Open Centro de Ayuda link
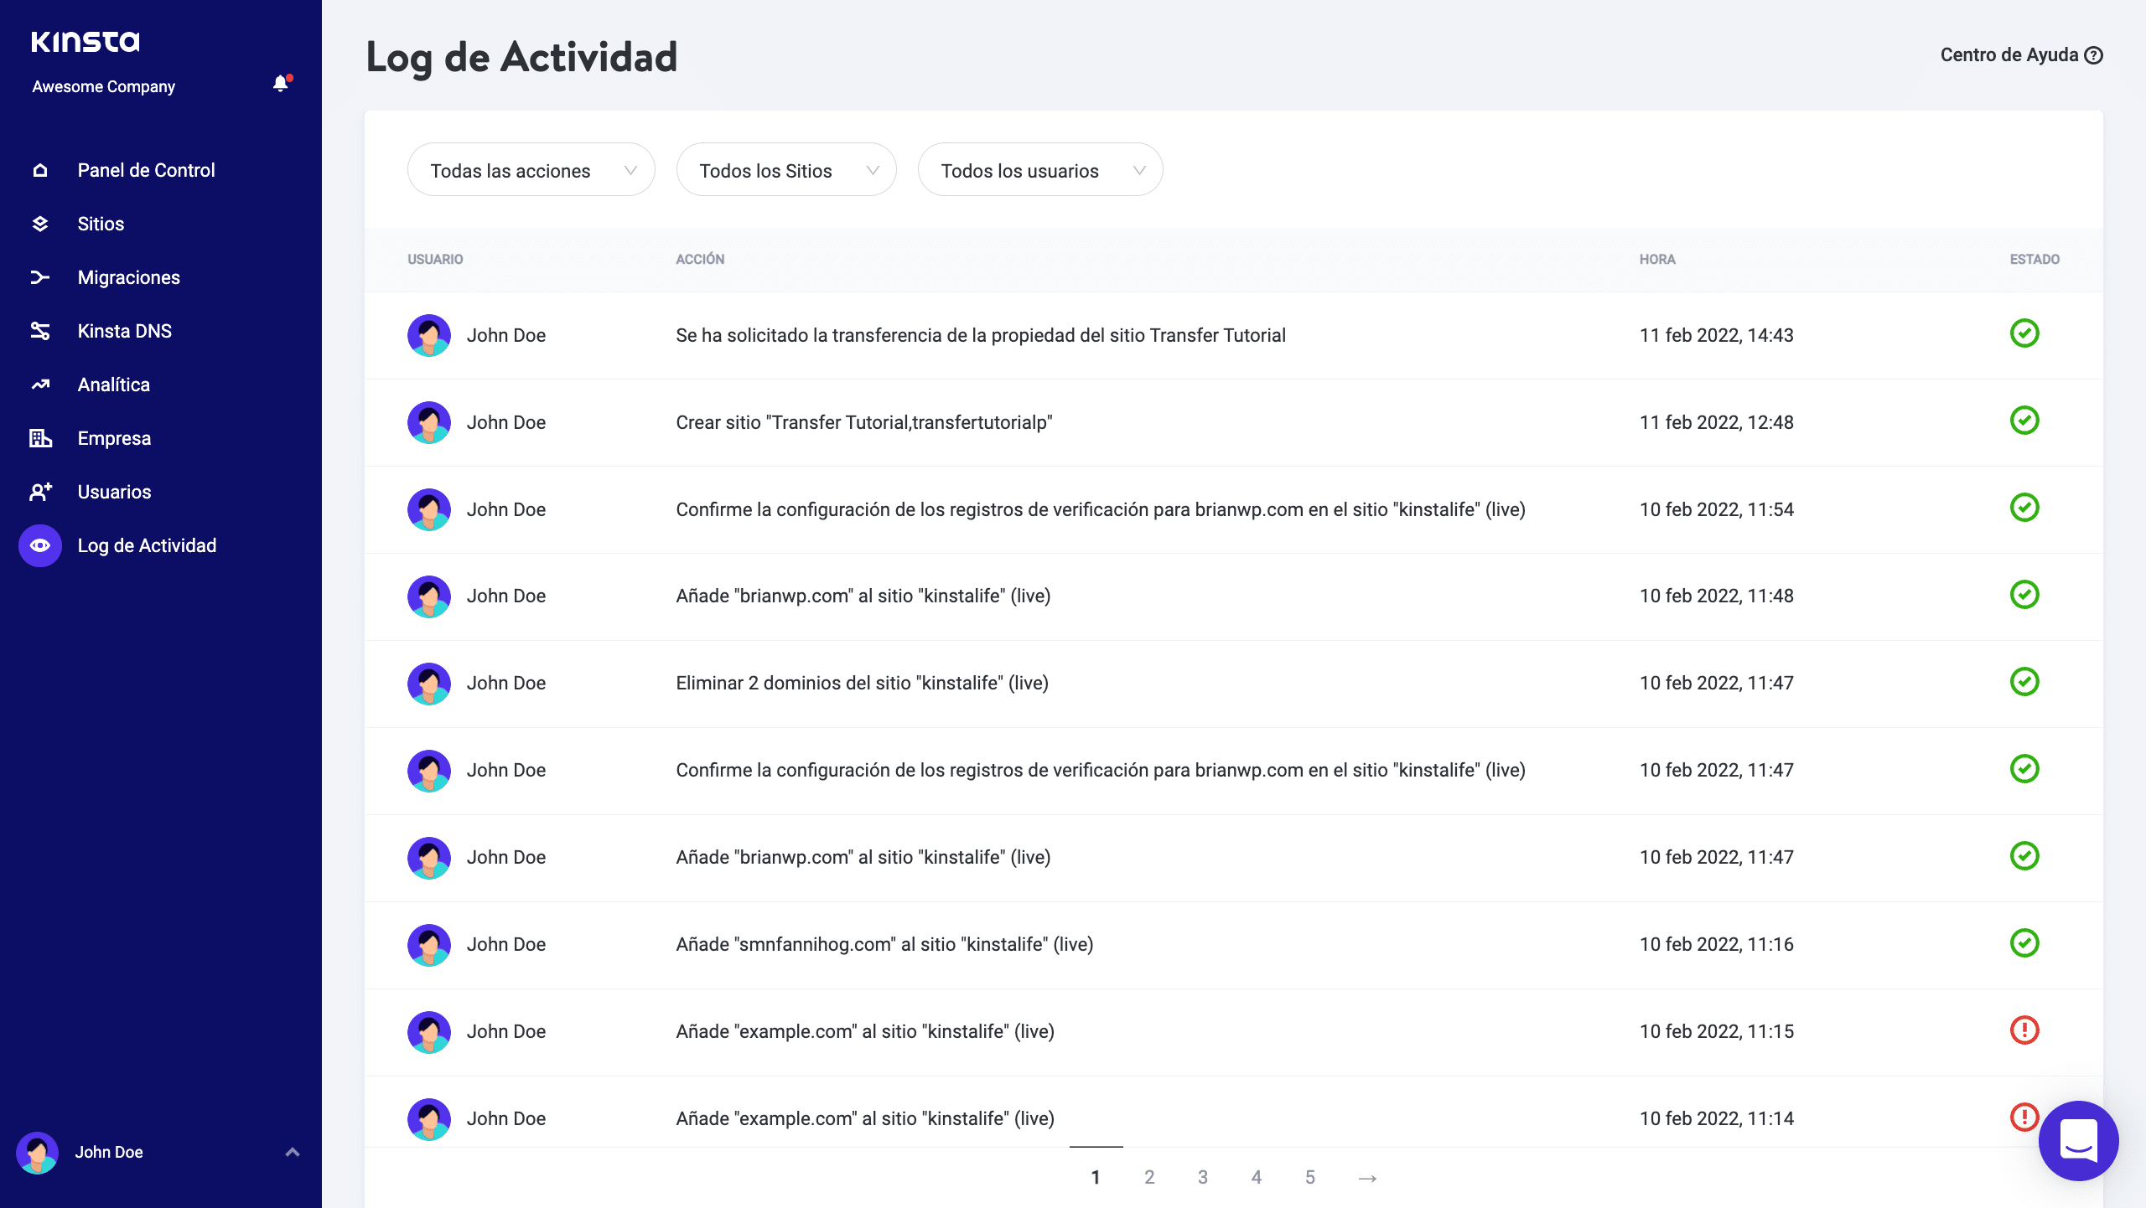 (x=2021, y=55)
